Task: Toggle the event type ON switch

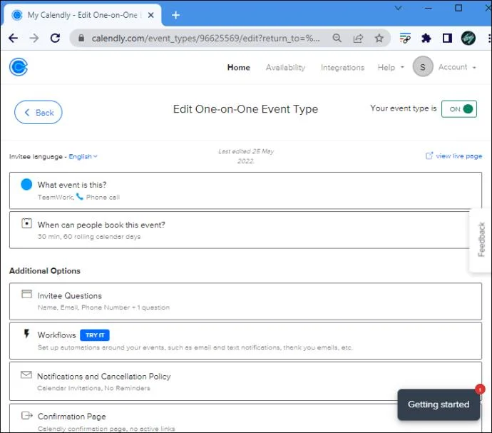Action: pyautogui.click(x=459, y=109)
